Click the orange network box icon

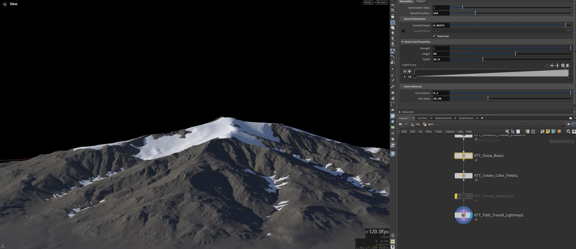pos(559,131)
